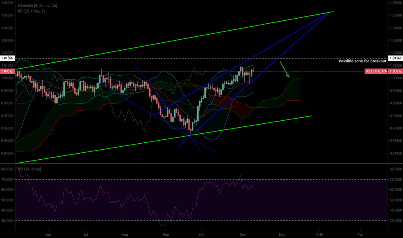This screenshot has height=238, width=403.
Task: Click the Jun label on time axis
Action: coord(48,235)
